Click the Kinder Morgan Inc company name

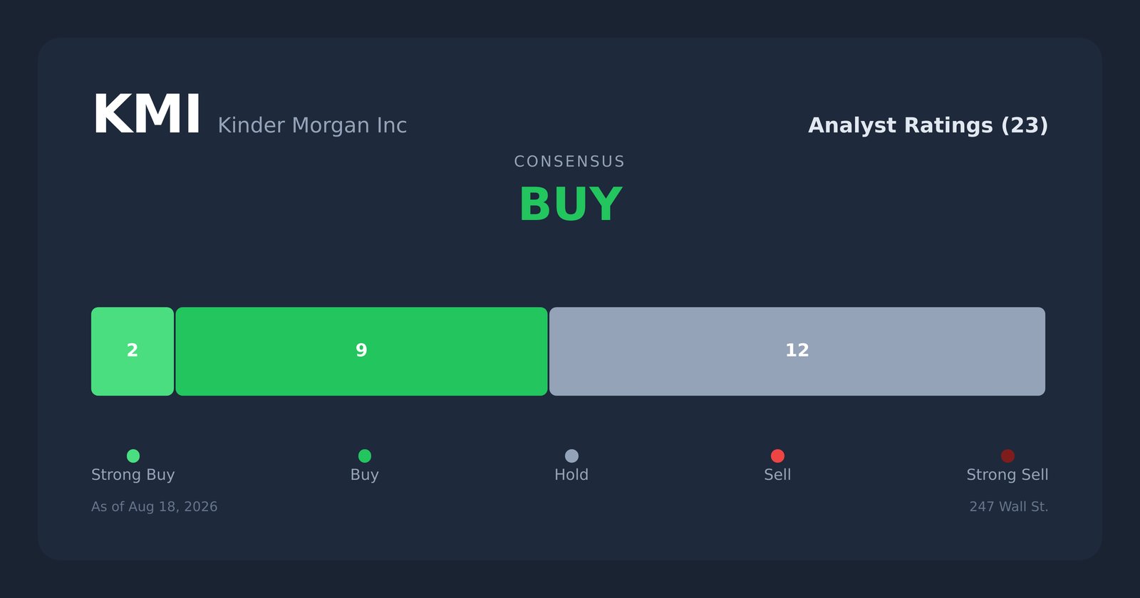coord(312,125)
